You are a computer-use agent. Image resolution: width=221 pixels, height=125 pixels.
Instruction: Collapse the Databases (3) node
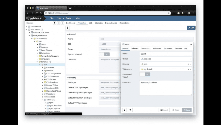32,39
